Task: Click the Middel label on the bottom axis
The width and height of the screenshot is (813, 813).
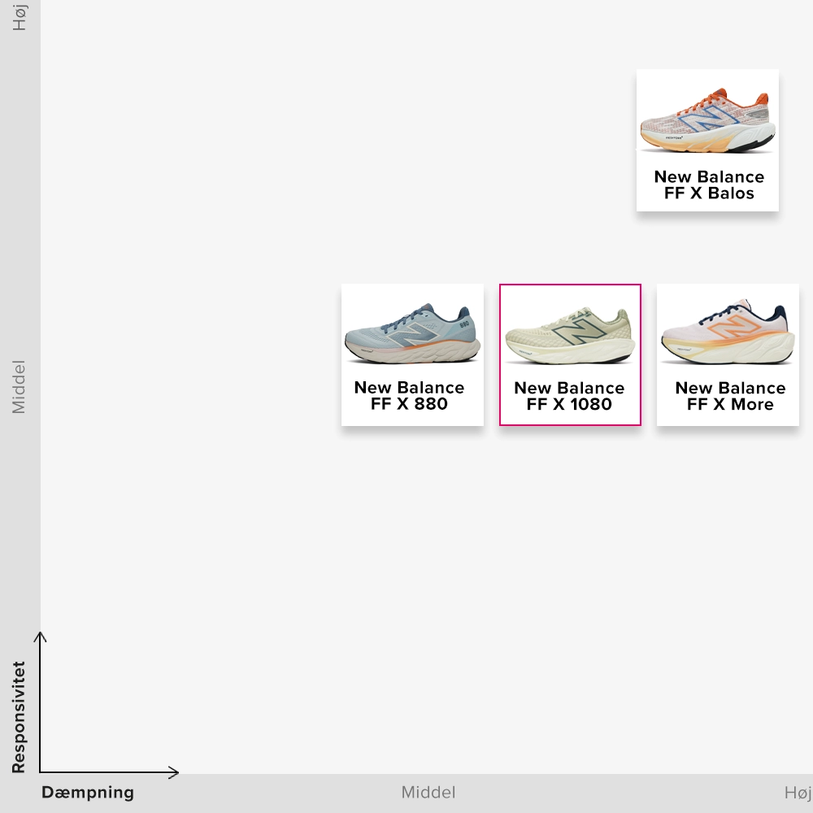Action: click(428, 793)
